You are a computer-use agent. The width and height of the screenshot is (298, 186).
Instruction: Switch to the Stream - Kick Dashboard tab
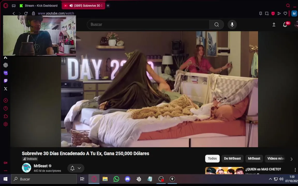point(39,6)
